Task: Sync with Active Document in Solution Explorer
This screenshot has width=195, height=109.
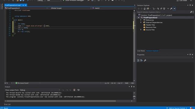Action: pyautogui.click(x=158, y=9)
